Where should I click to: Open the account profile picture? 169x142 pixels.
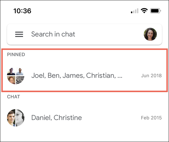(x=150, y=34)
